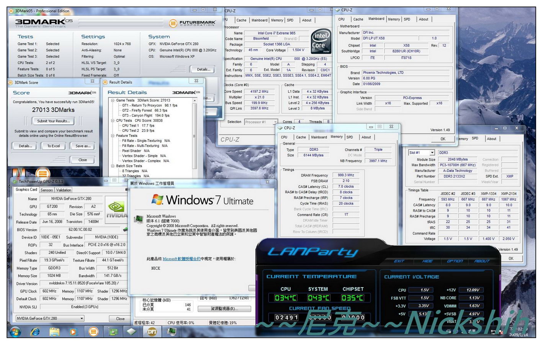Click HIDE in LANParty monitor
The width and height of the screenshot is (543, 345).
(427, 261)
